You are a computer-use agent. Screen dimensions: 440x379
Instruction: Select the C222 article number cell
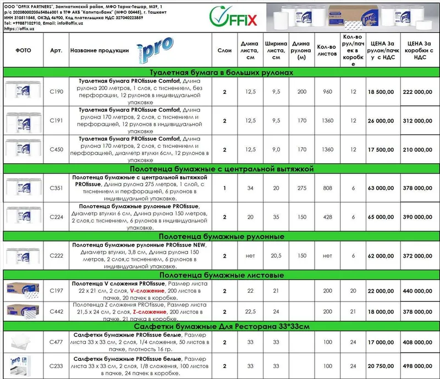(56, 255)
